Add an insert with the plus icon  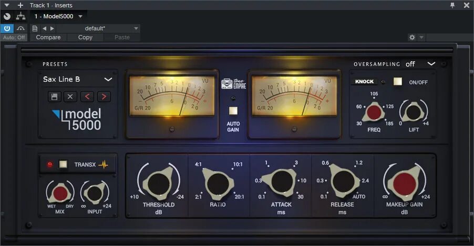tap(20, 5)
